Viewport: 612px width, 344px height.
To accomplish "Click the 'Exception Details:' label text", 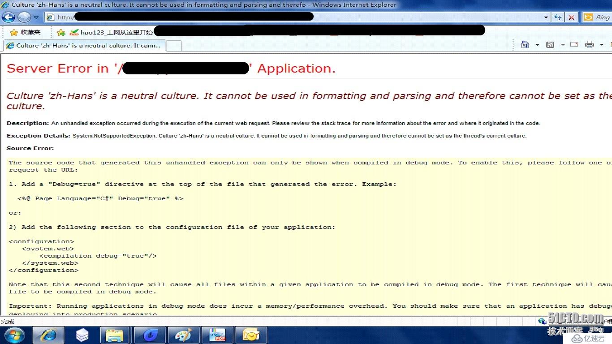I will [39, 136].
